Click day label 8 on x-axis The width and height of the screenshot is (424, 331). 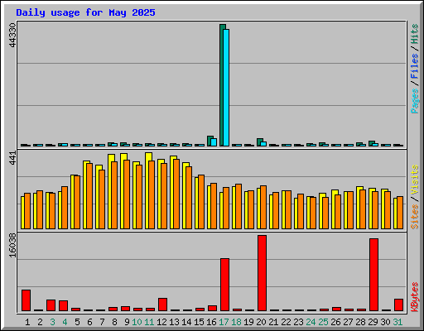pos(114,322)
